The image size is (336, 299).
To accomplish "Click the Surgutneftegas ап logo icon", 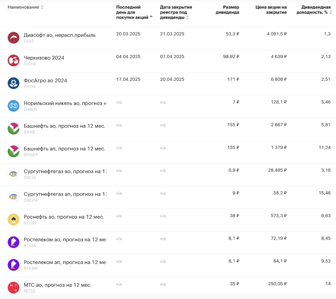I will (x=13, y=197).
